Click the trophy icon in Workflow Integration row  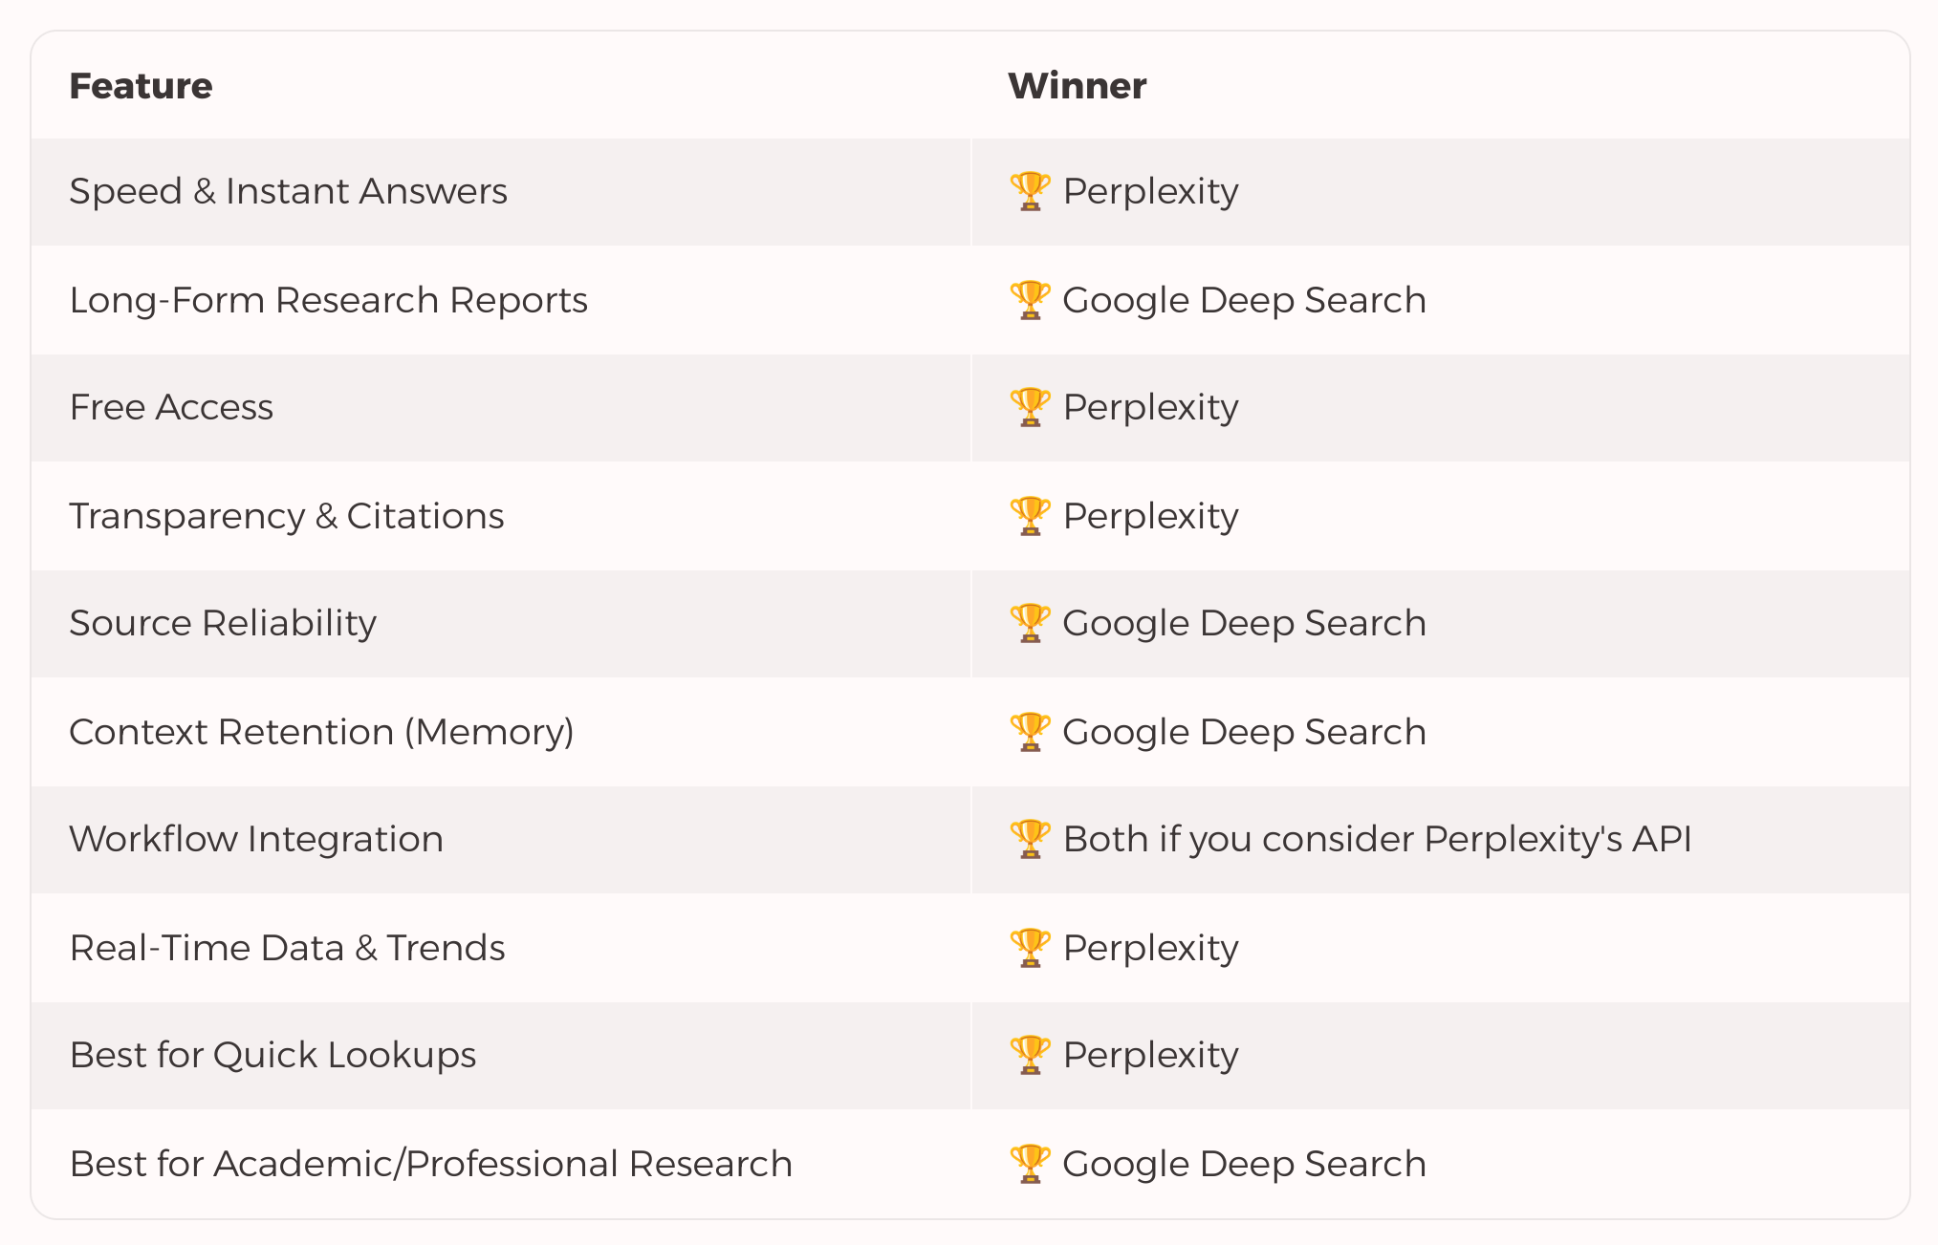pos(1030,839)
